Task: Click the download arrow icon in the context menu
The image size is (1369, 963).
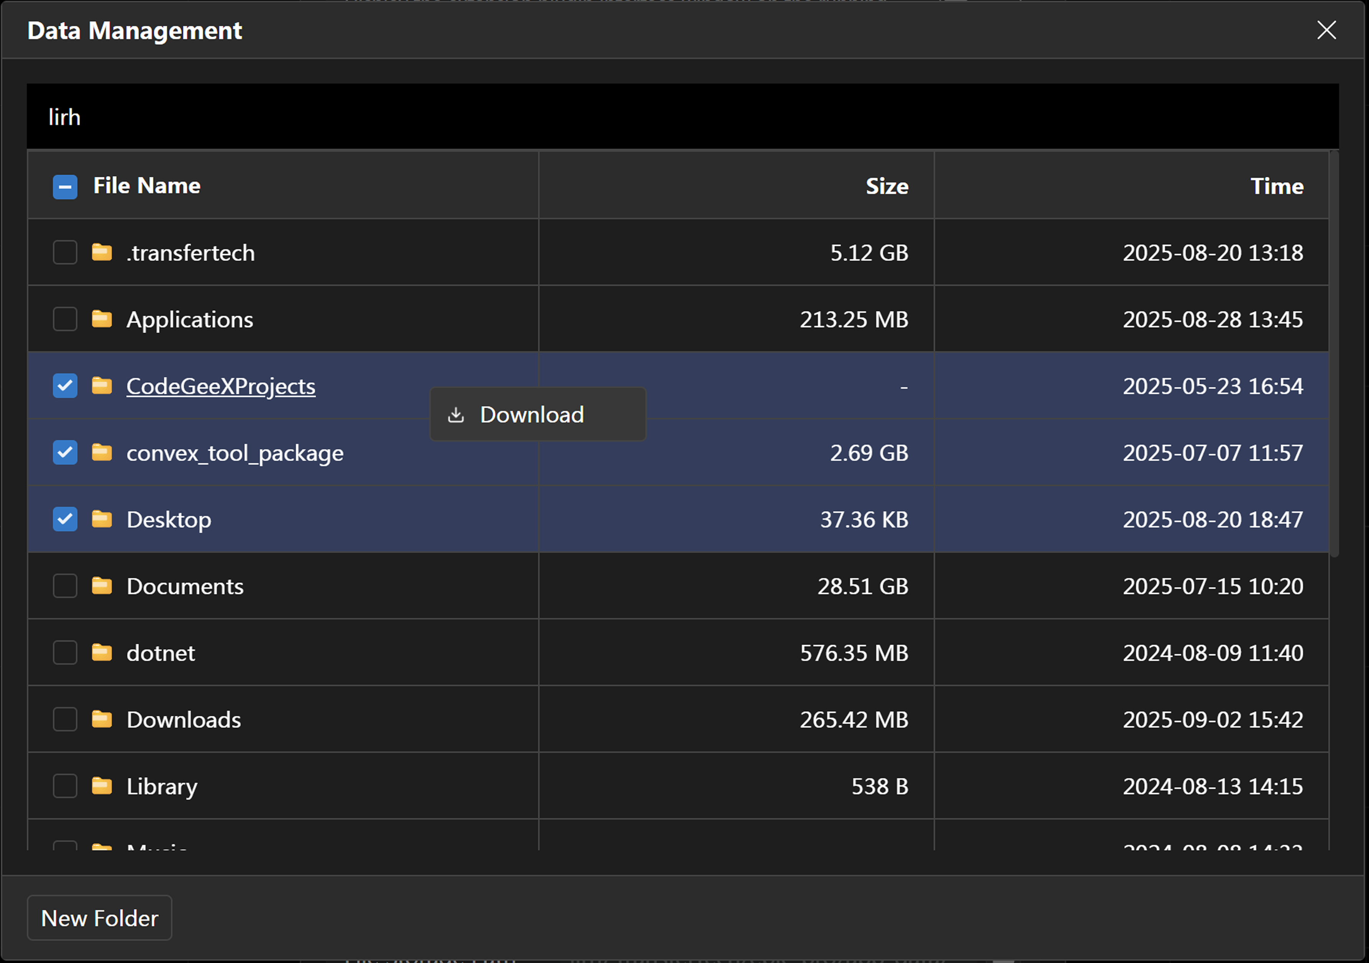Action: pyautogui.click(x=456, y=415)
